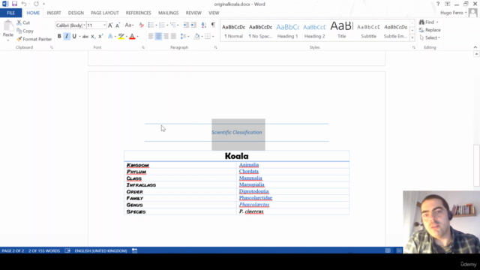Viewport: 480px width, 270px height.
Task: Toggle Bold formatting
Action: pyautogui.click(x=59, y=37)
